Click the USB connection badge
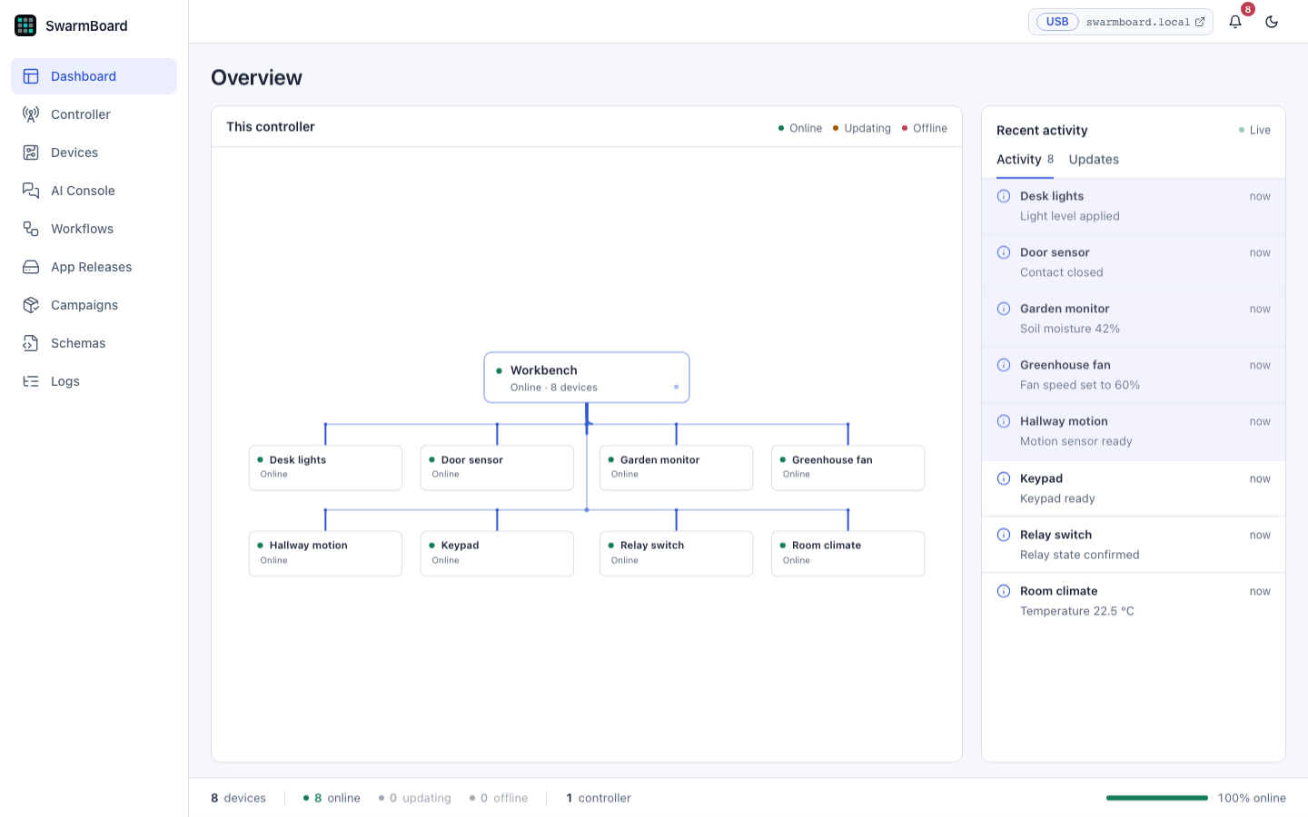 point(1057,22)
